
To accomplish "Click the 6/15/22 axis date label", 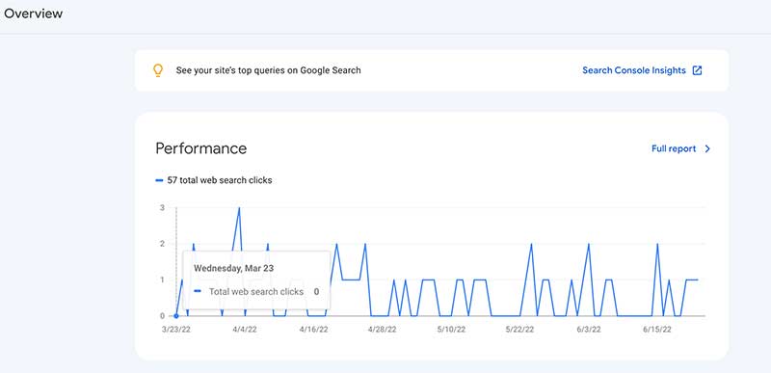I will (x=657, y=330).
